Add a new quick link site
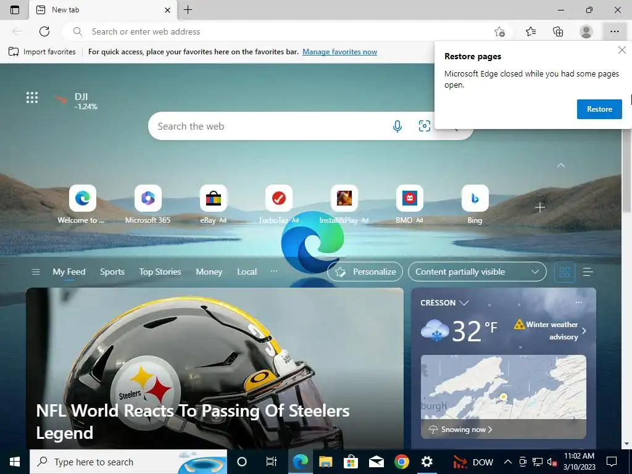632x474 pixels. click(539, 207)
